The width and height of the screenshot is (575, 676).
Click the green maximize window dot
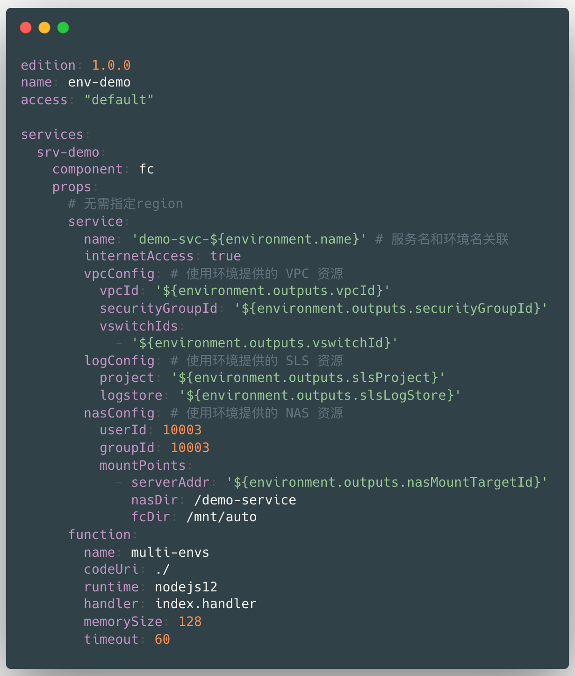click(63, 28)
